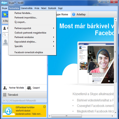Click the horizontal scrollbar left arrow
119x119 pixels.
coord(50,116)
